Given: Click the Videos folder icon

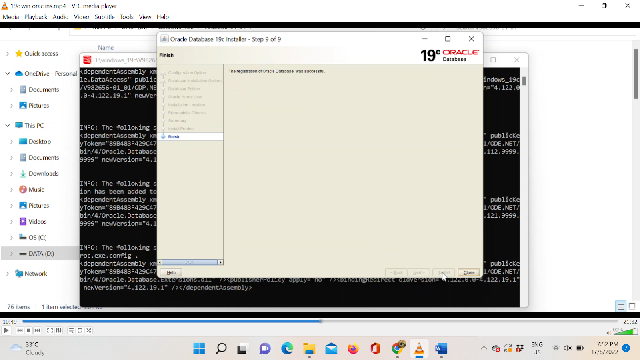Looking at the screenshot, I should coord(23,222).
